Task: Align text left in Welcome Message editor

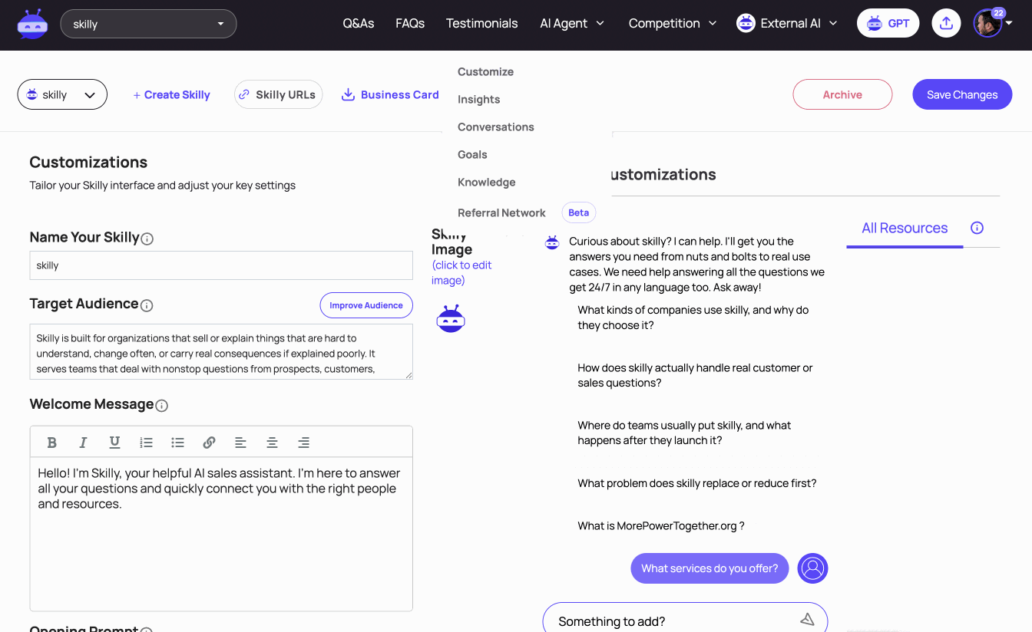Action: 240,443
